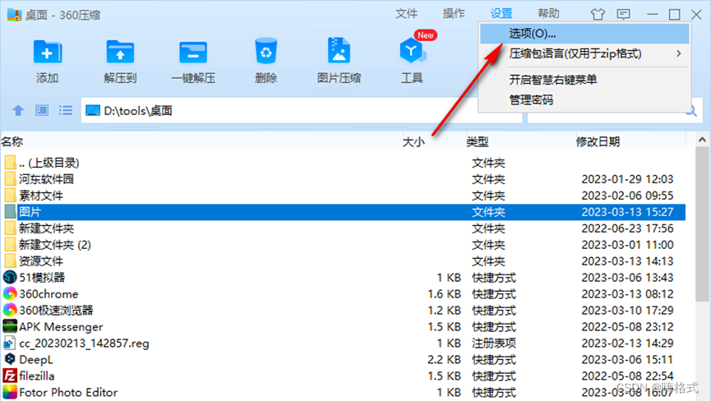Click the 解压到 (Extract to) icon
The image size is (711, 401).
[x=120, y=52]
